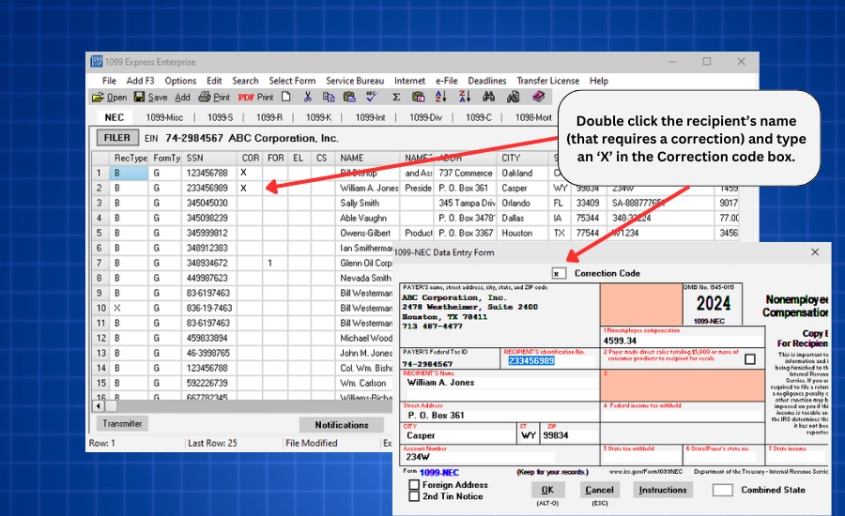This screenshot has width=845, height=516.
Task: Click the Combined State box
Action: (722, 490)
